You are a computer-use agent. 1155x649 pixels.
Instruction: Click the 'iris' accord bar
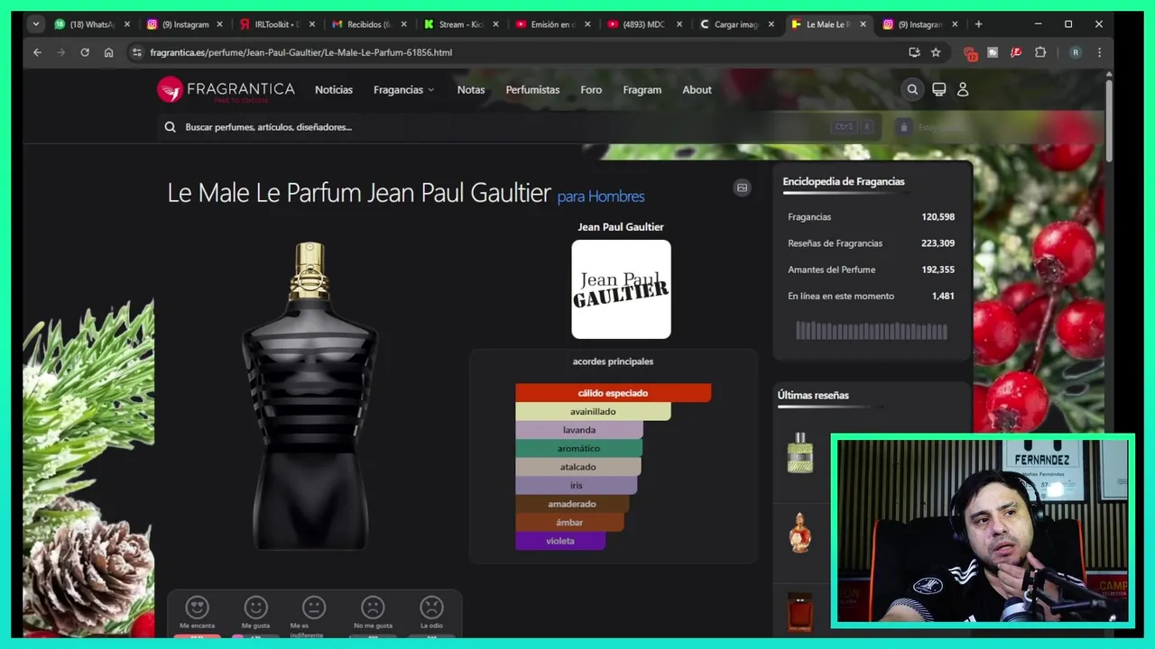point(576,486)
